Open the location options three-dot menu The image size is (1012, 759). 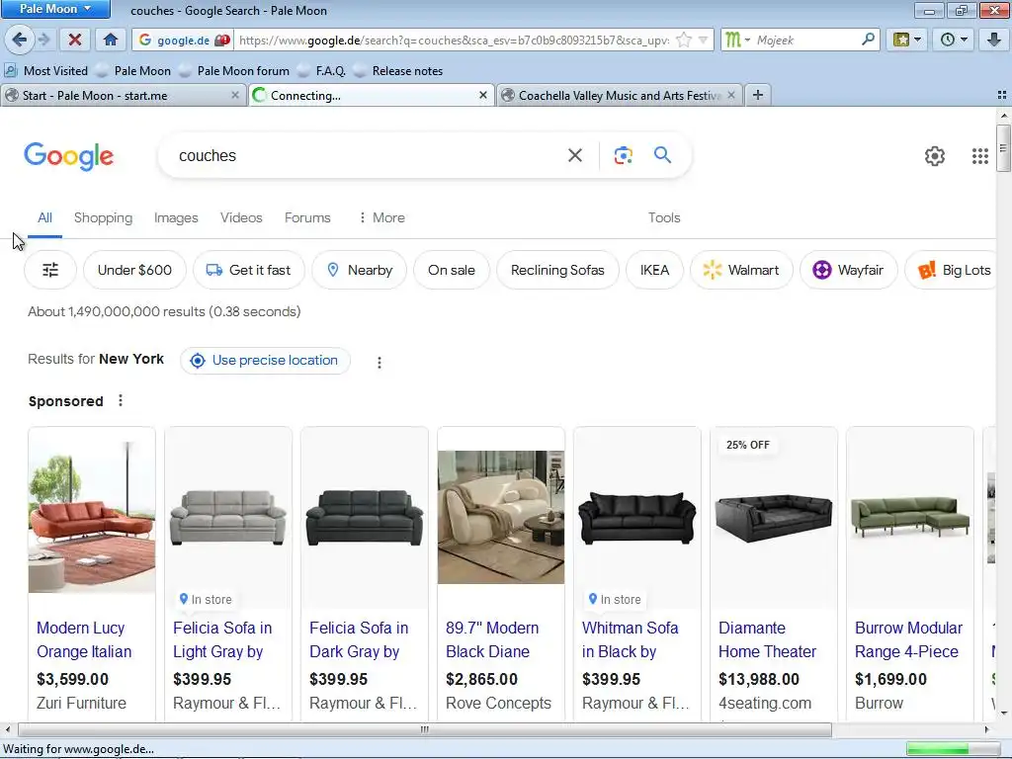pos(379,362)
